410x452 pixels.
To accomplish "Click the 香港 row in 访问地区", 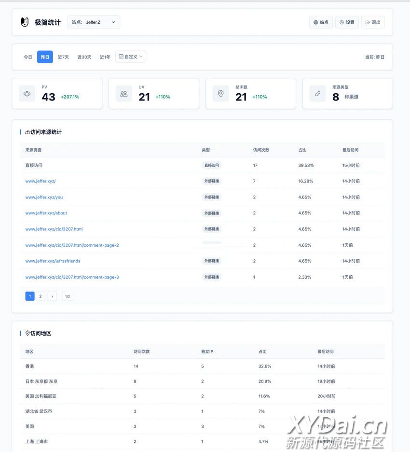I will tap(30, 366).
